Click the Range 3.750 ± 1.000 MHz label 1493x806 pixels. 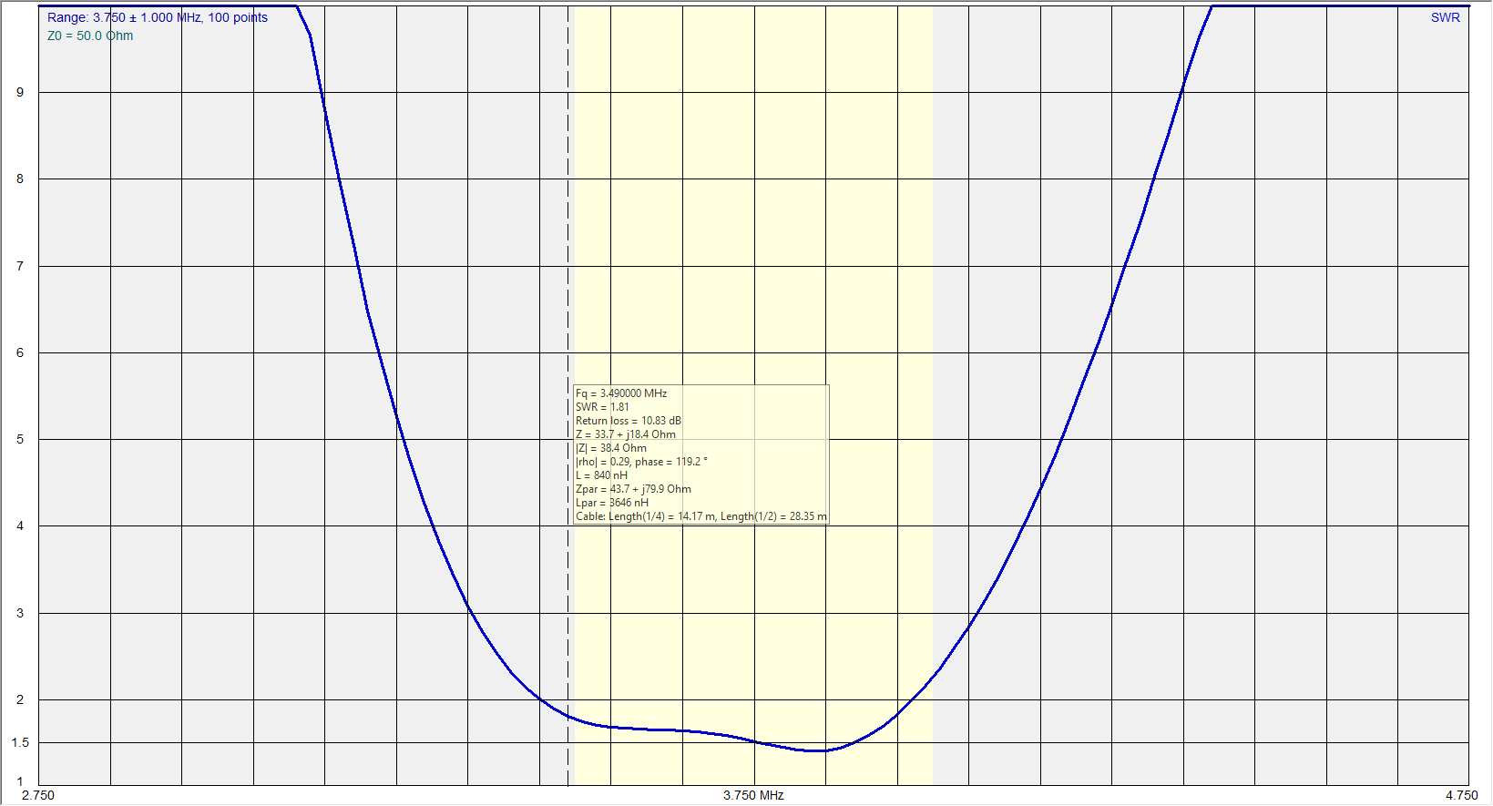(x=157, y=17)
